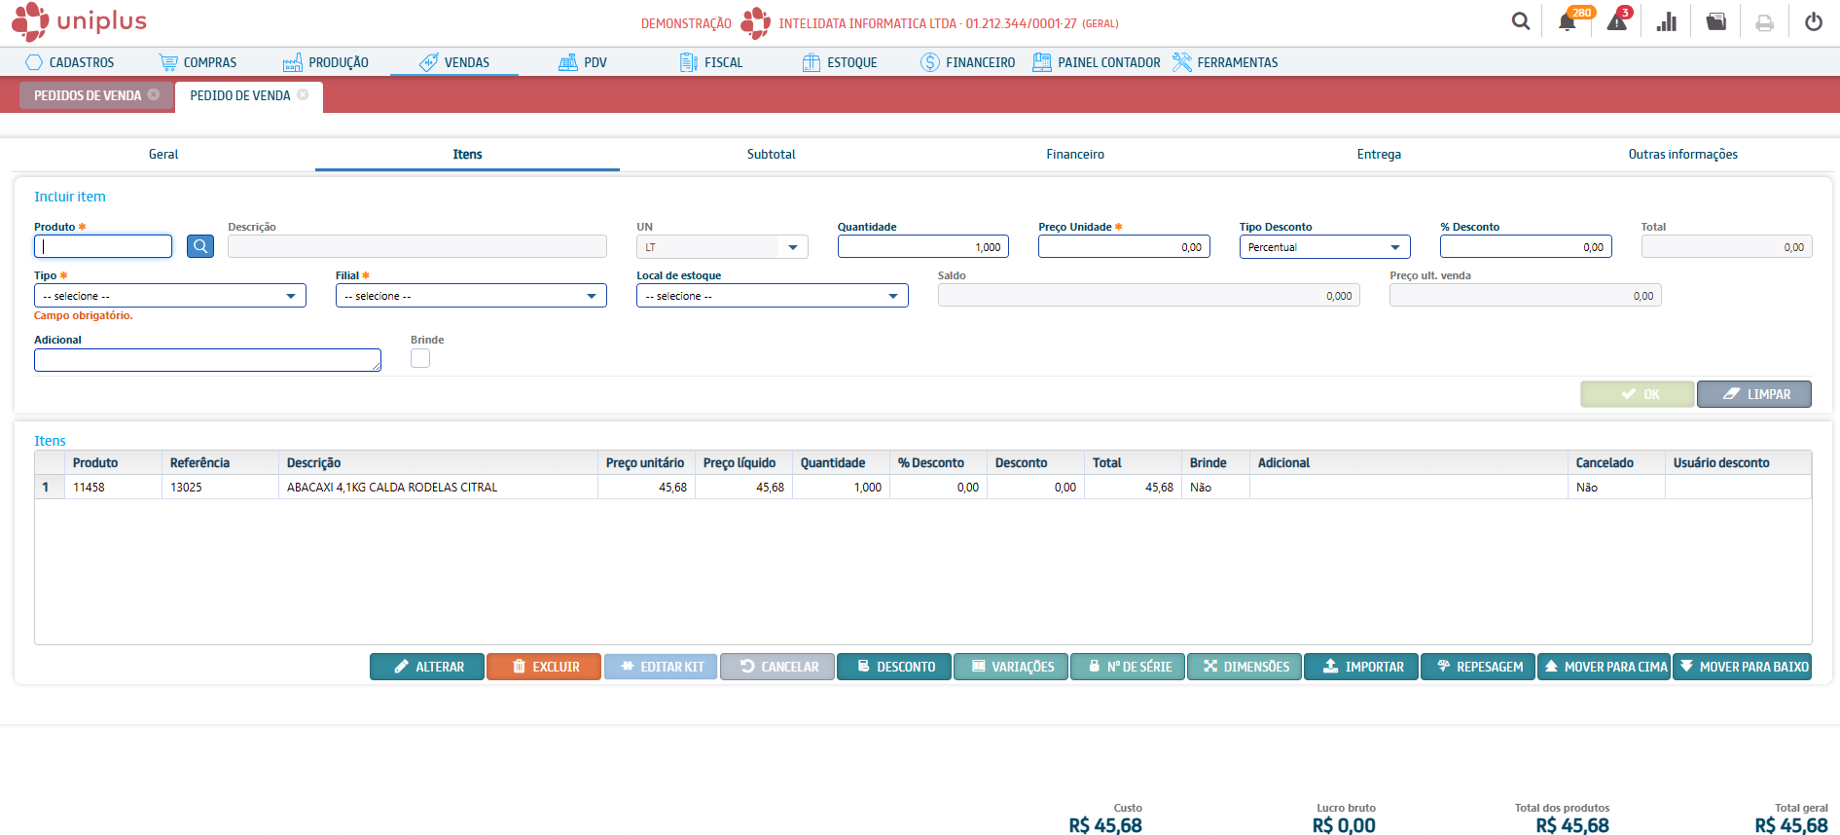
Task: Open the alerts warning triangle icon
Action: [1616, 22]
